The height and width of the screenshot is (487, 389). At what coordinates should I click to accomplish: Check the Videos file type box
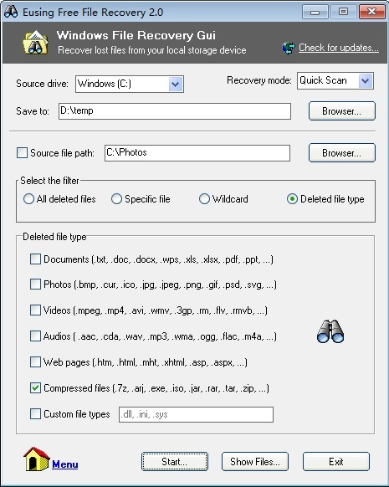click(x=35, y=310)
